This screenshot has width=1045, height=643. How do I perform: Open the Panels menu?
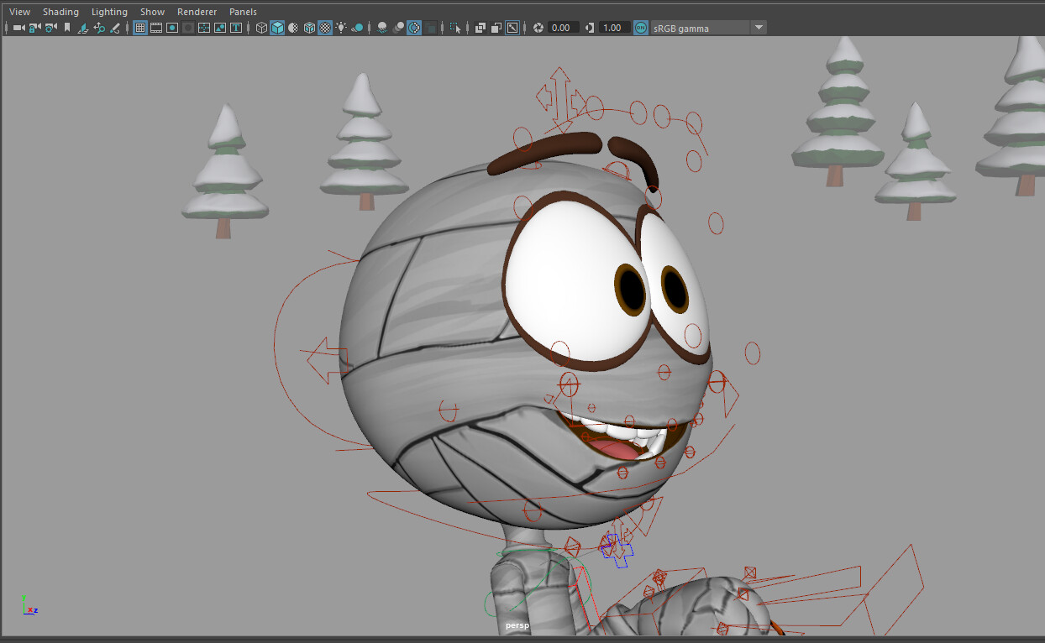tap(243, 12)
